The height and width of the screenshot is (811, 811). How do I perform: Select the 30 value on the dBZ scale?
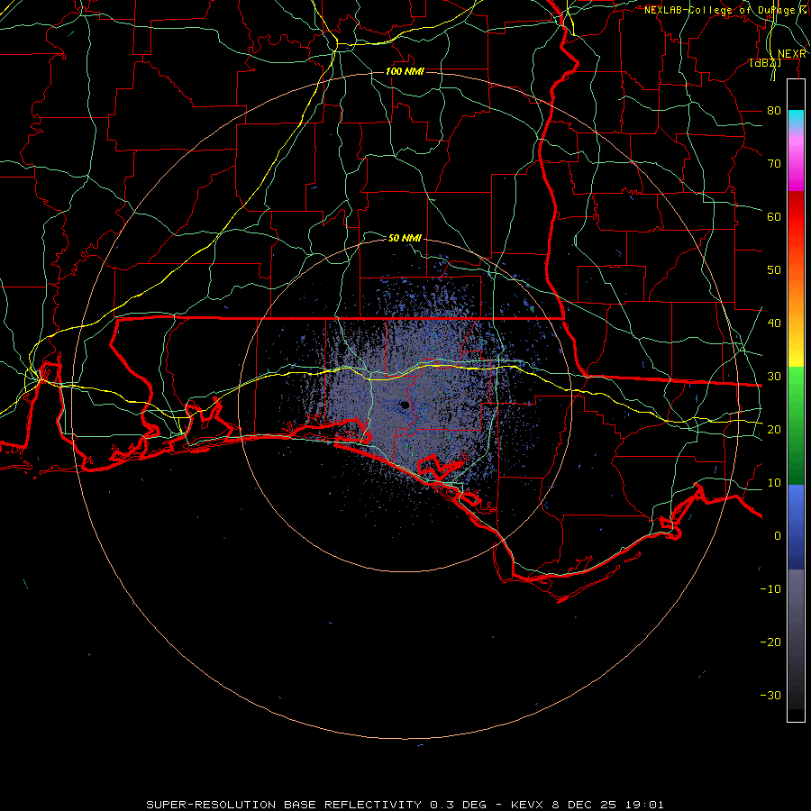[x=774, y=376]
